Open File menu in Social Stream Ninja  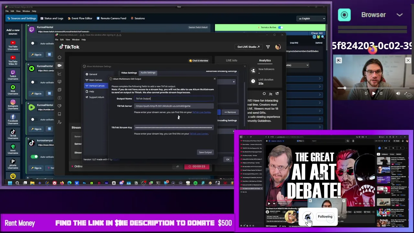point(7,11)
